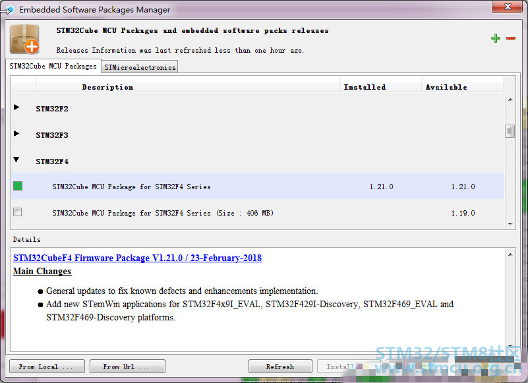Click the Available version value 1.19.0
Screen dimensions: 528x383
(x=463, y=213)
